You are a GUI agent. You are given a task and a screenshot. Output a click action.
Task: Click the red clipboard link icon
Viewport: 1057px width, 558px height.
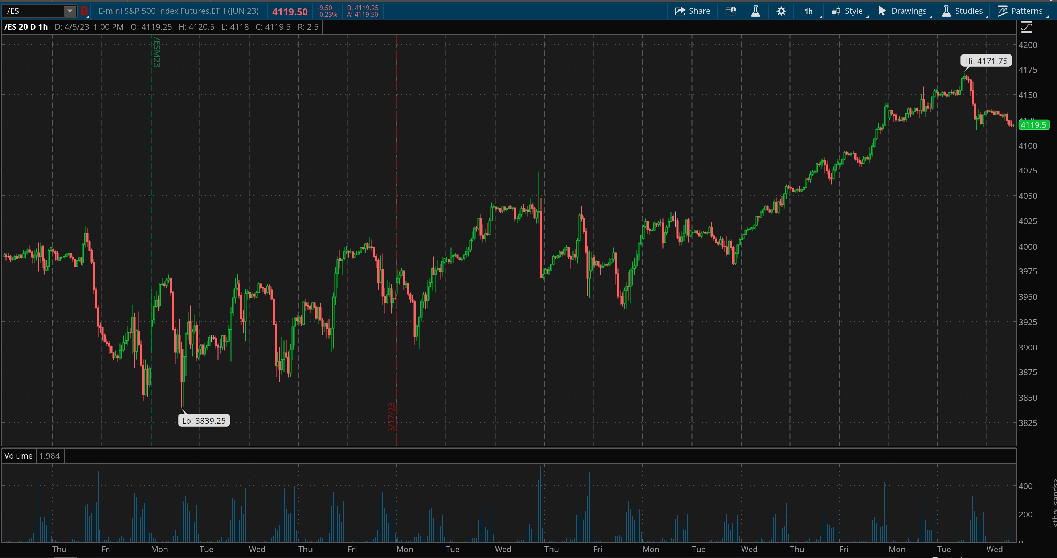tap(84, 11)
